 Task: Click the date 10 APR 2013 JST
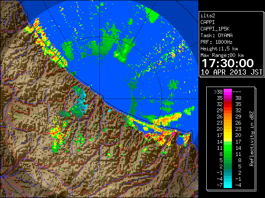231,72
